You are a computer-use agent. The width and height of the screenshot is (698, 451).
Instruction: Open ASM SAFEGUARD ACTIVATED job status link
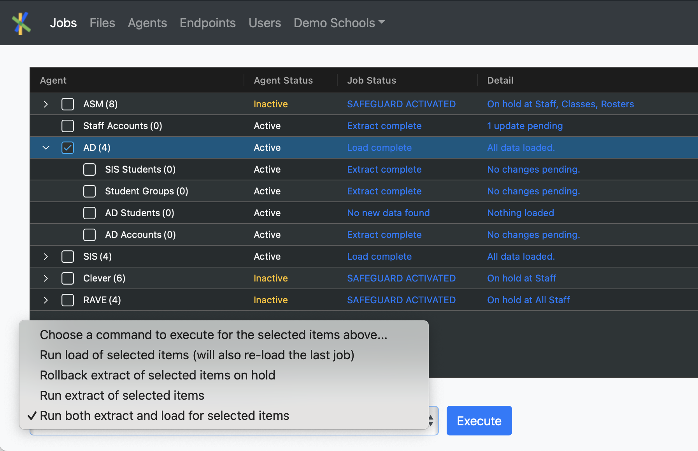[x=401, y=104]
